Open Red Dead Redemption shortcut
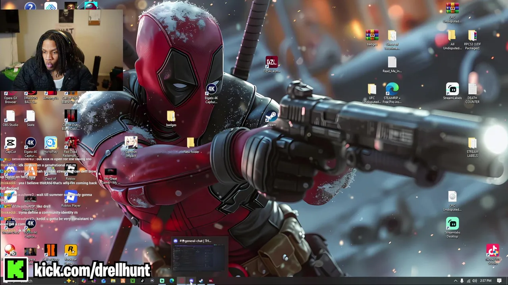 click(x=71, y=147)
